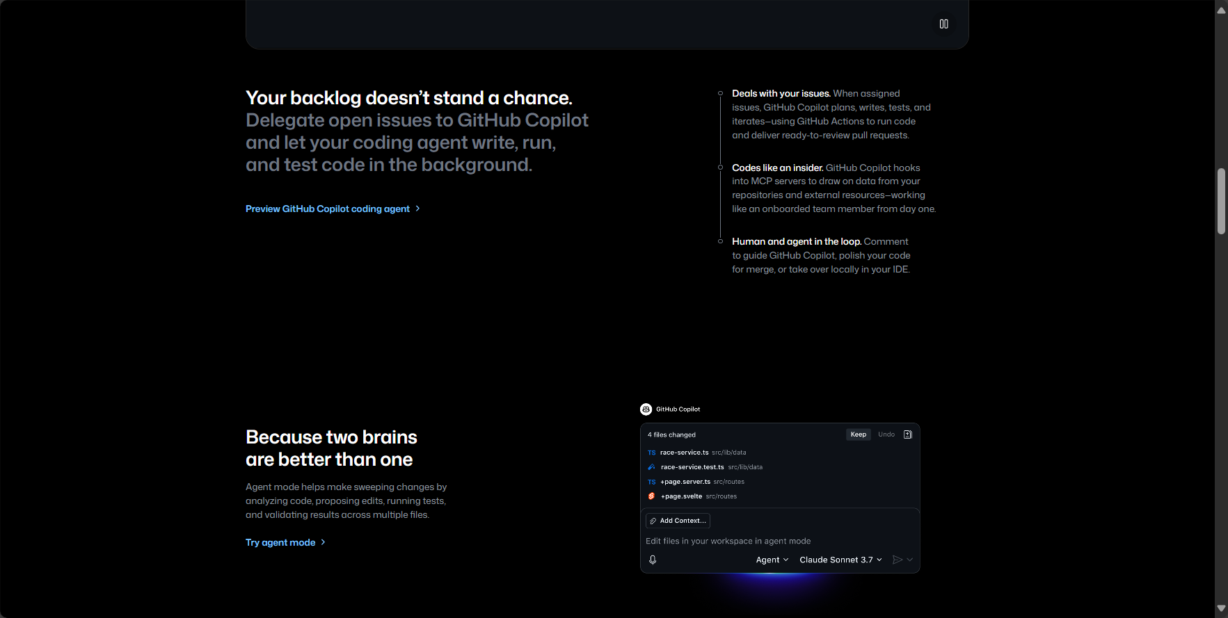Screen dimensions: 1228x618
Task: Open race-service.test.ts file row
Action: pyautogui.click(x=779, y=467)
